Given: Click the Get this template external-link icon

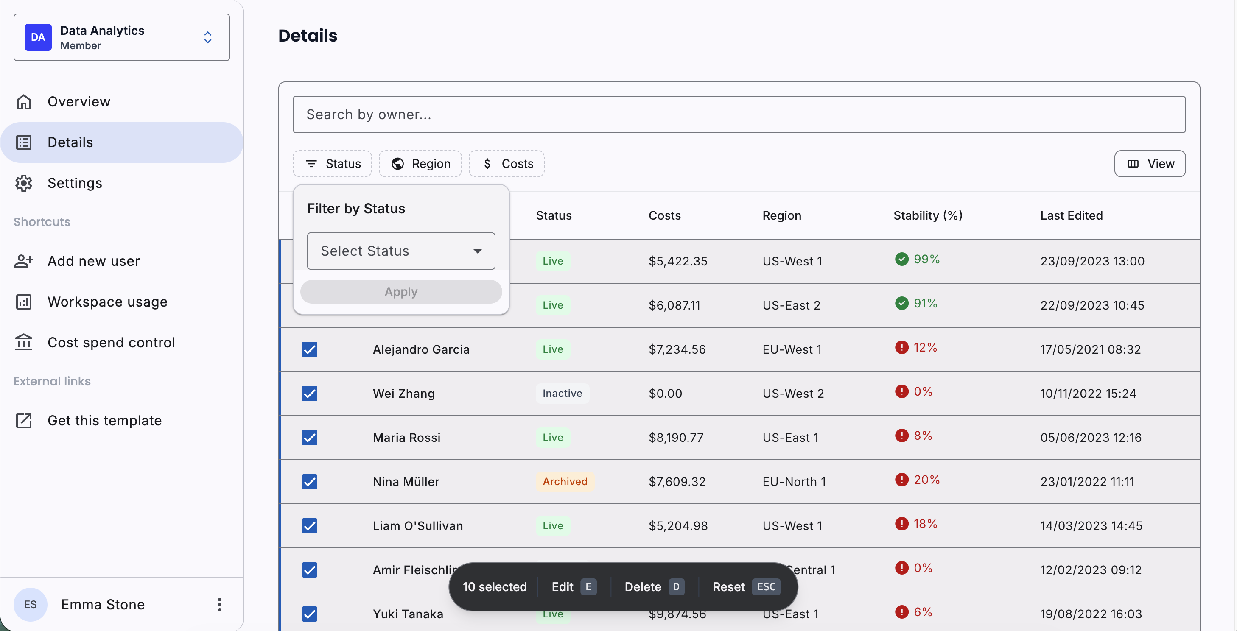Looking at the screenshot, I should pos(23,420).
